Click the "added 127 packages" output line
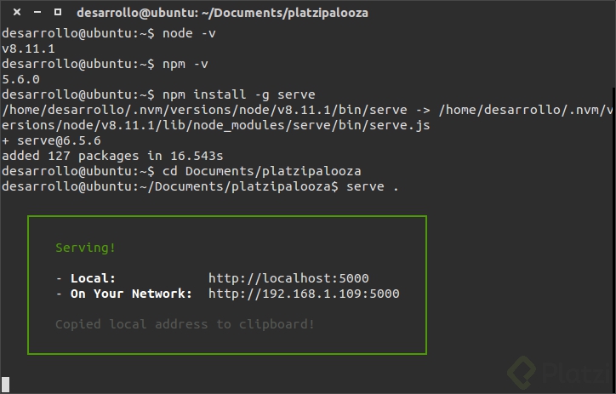This screenshot has width=616, height=394. click(112, 156)
